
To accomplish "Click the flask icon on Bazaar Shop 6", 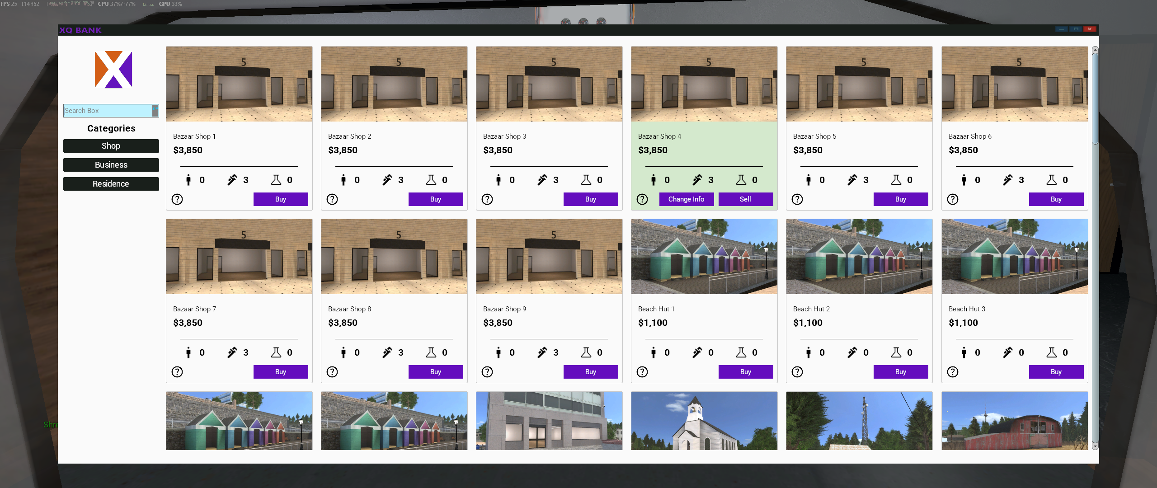I will 1052,180.
